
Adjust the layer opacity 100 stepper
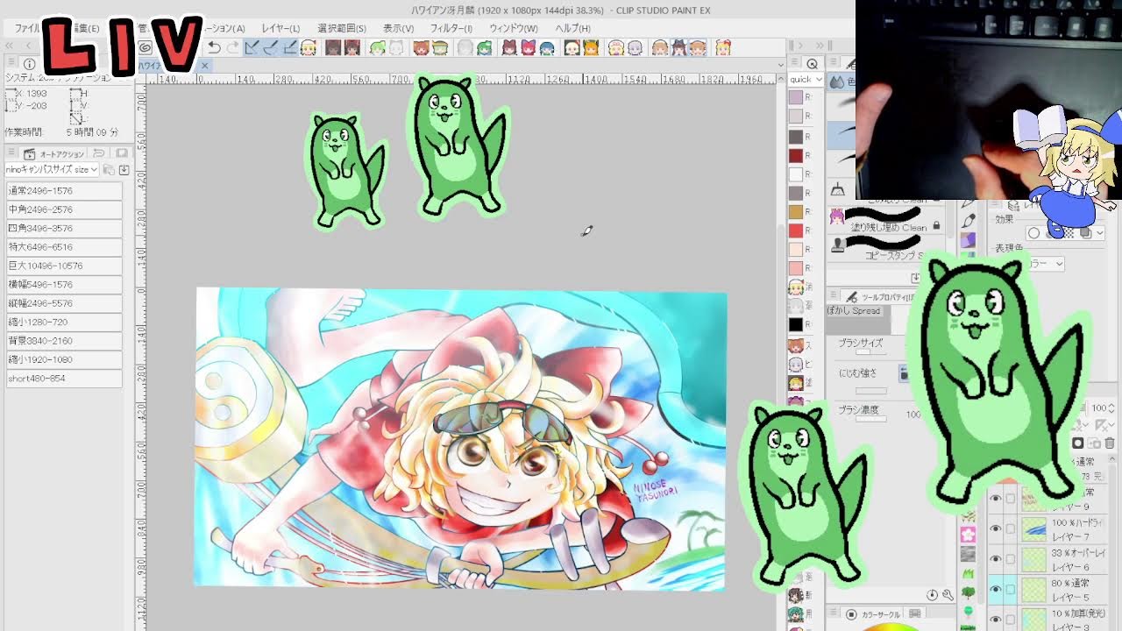pos(1112,408)
